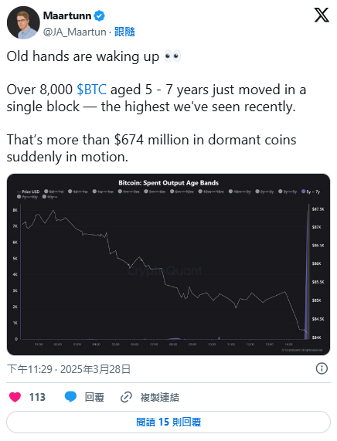Click the chain link copy icon
The width and height of the screenshot is (337, 441).
tap(126, 397)
